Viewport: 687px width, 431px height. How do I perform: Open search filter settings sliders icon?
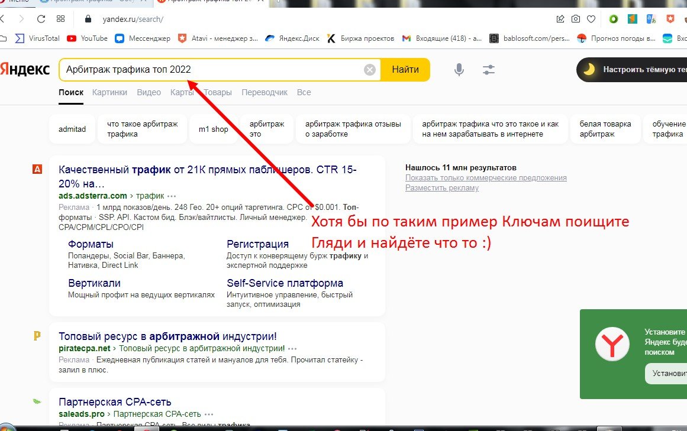(489, 70)
